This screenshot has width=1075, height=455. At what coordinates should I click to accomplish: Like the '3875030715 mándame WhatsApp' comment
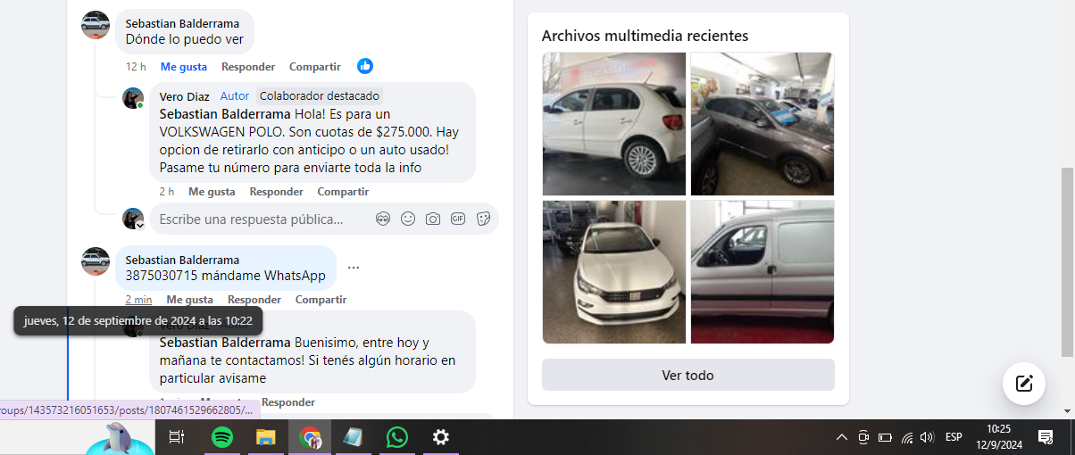[190, 300]
